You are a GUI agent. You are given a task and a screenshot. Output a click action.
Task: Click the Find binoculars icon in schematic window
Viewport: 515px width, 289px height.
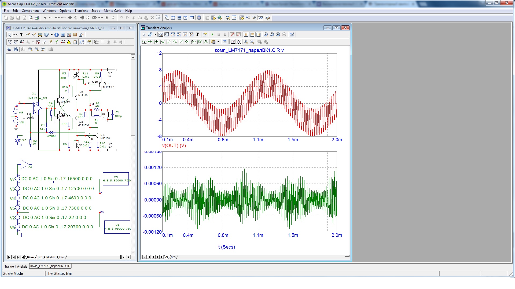click(16, 49)
